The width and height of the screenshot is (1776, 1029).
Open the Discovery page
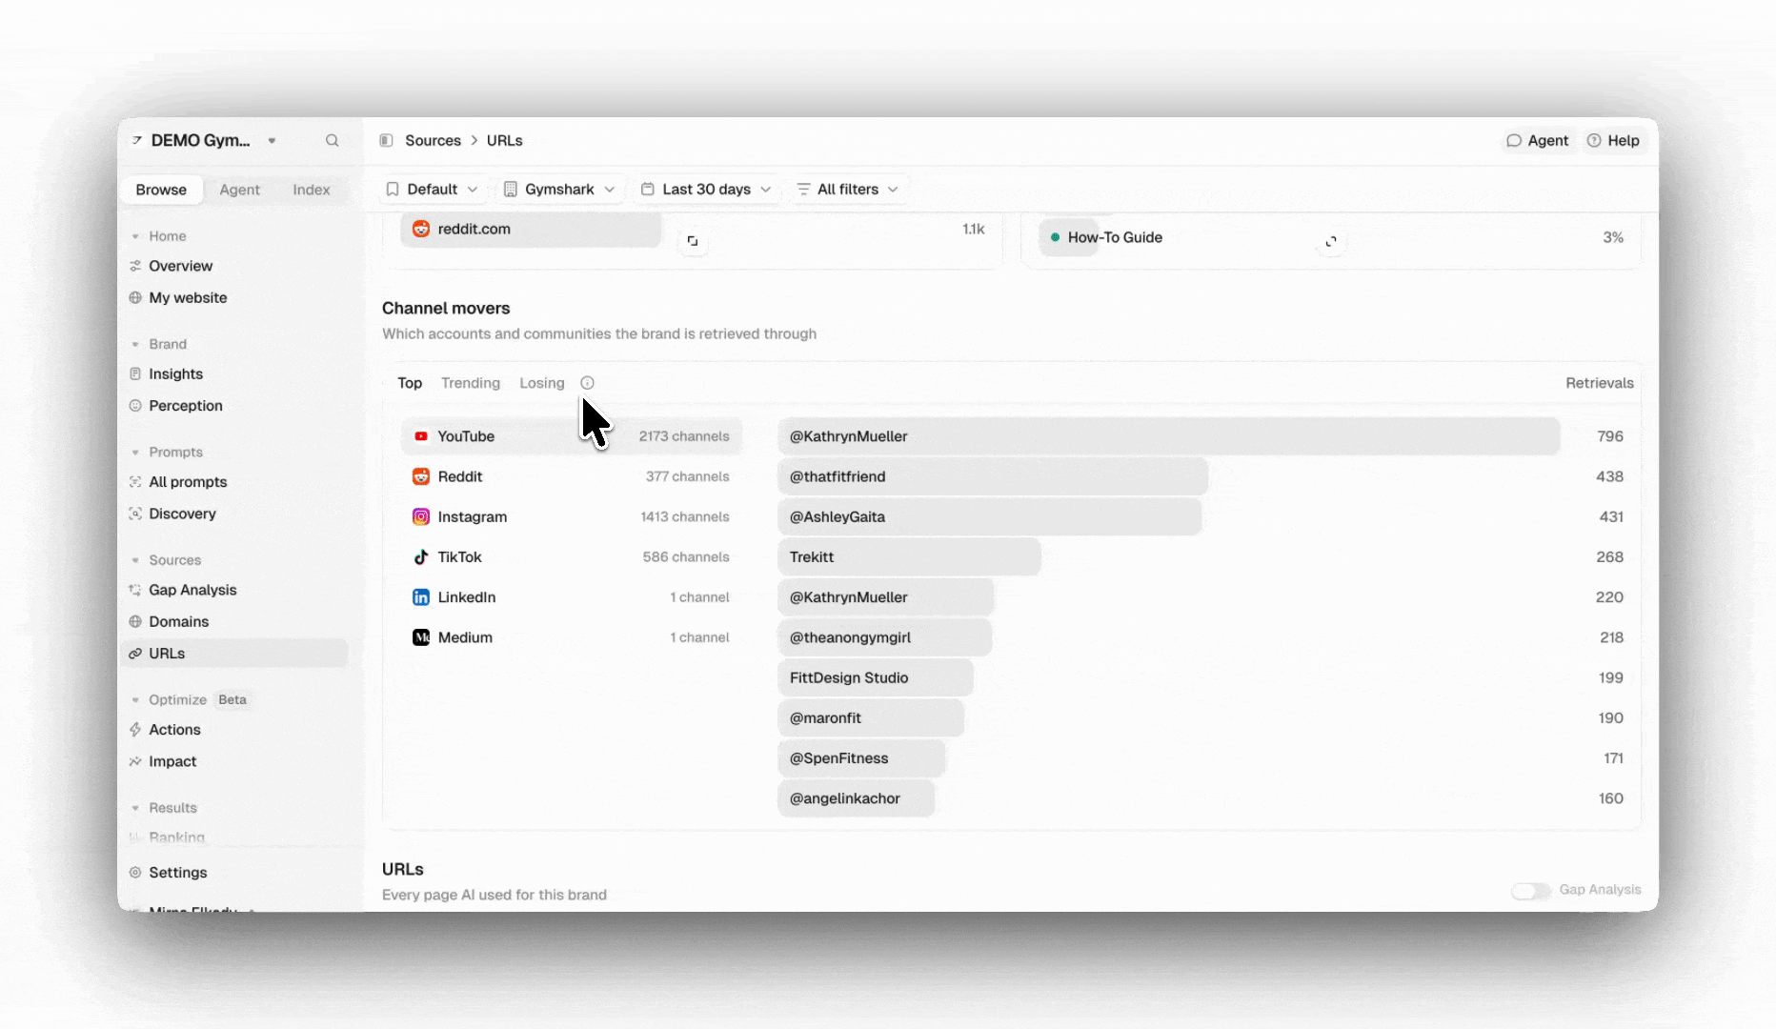click(182, 514)
